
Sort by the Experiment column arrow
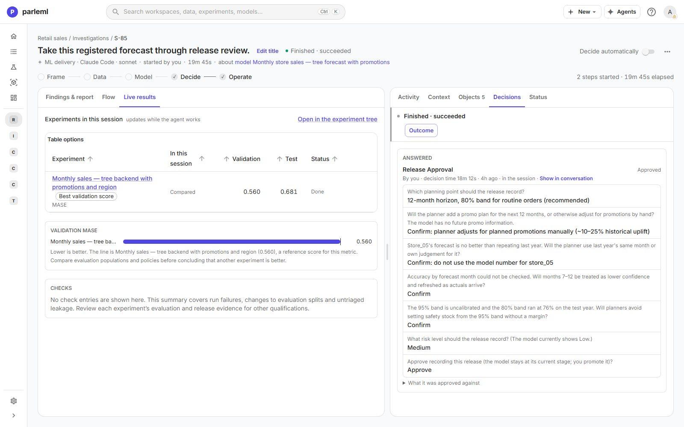(90, 159)
